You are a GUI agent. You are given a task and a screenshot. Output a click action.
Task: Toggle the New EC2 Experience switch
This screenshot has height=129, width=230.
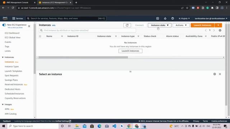coord(4,25)
